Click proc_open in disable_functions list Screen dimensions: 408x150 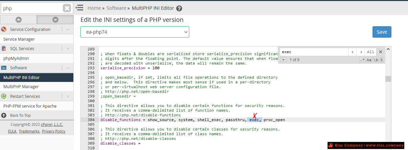(x=274, y=120)
